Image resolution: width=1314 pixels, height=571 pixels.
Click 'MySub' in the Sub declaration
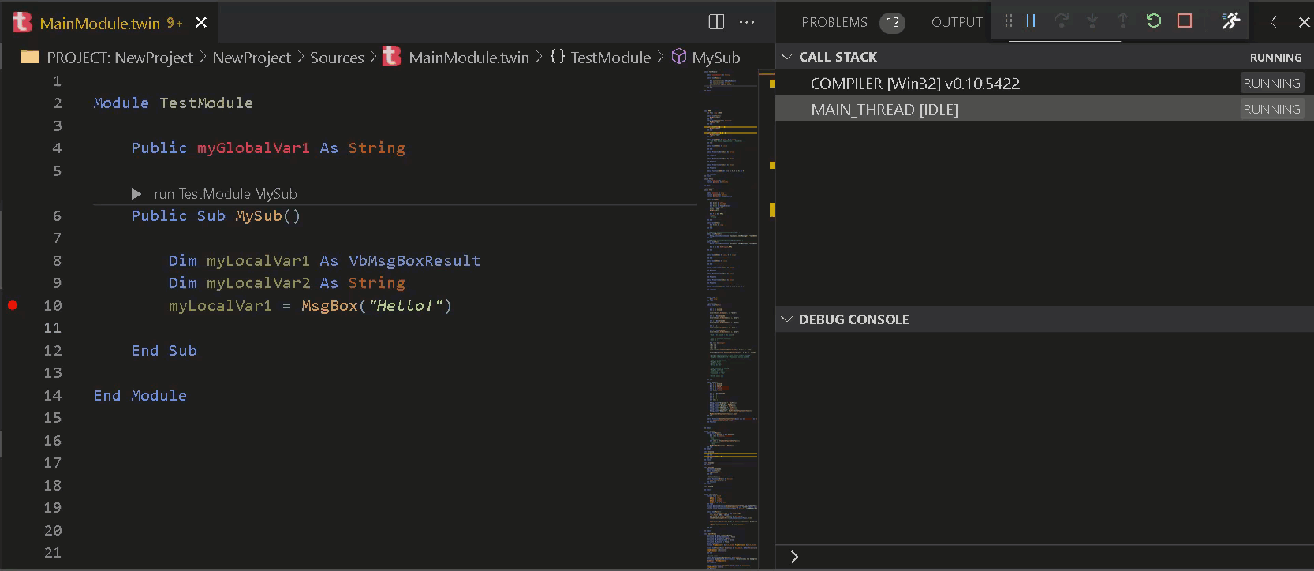(x=258, y=215)
